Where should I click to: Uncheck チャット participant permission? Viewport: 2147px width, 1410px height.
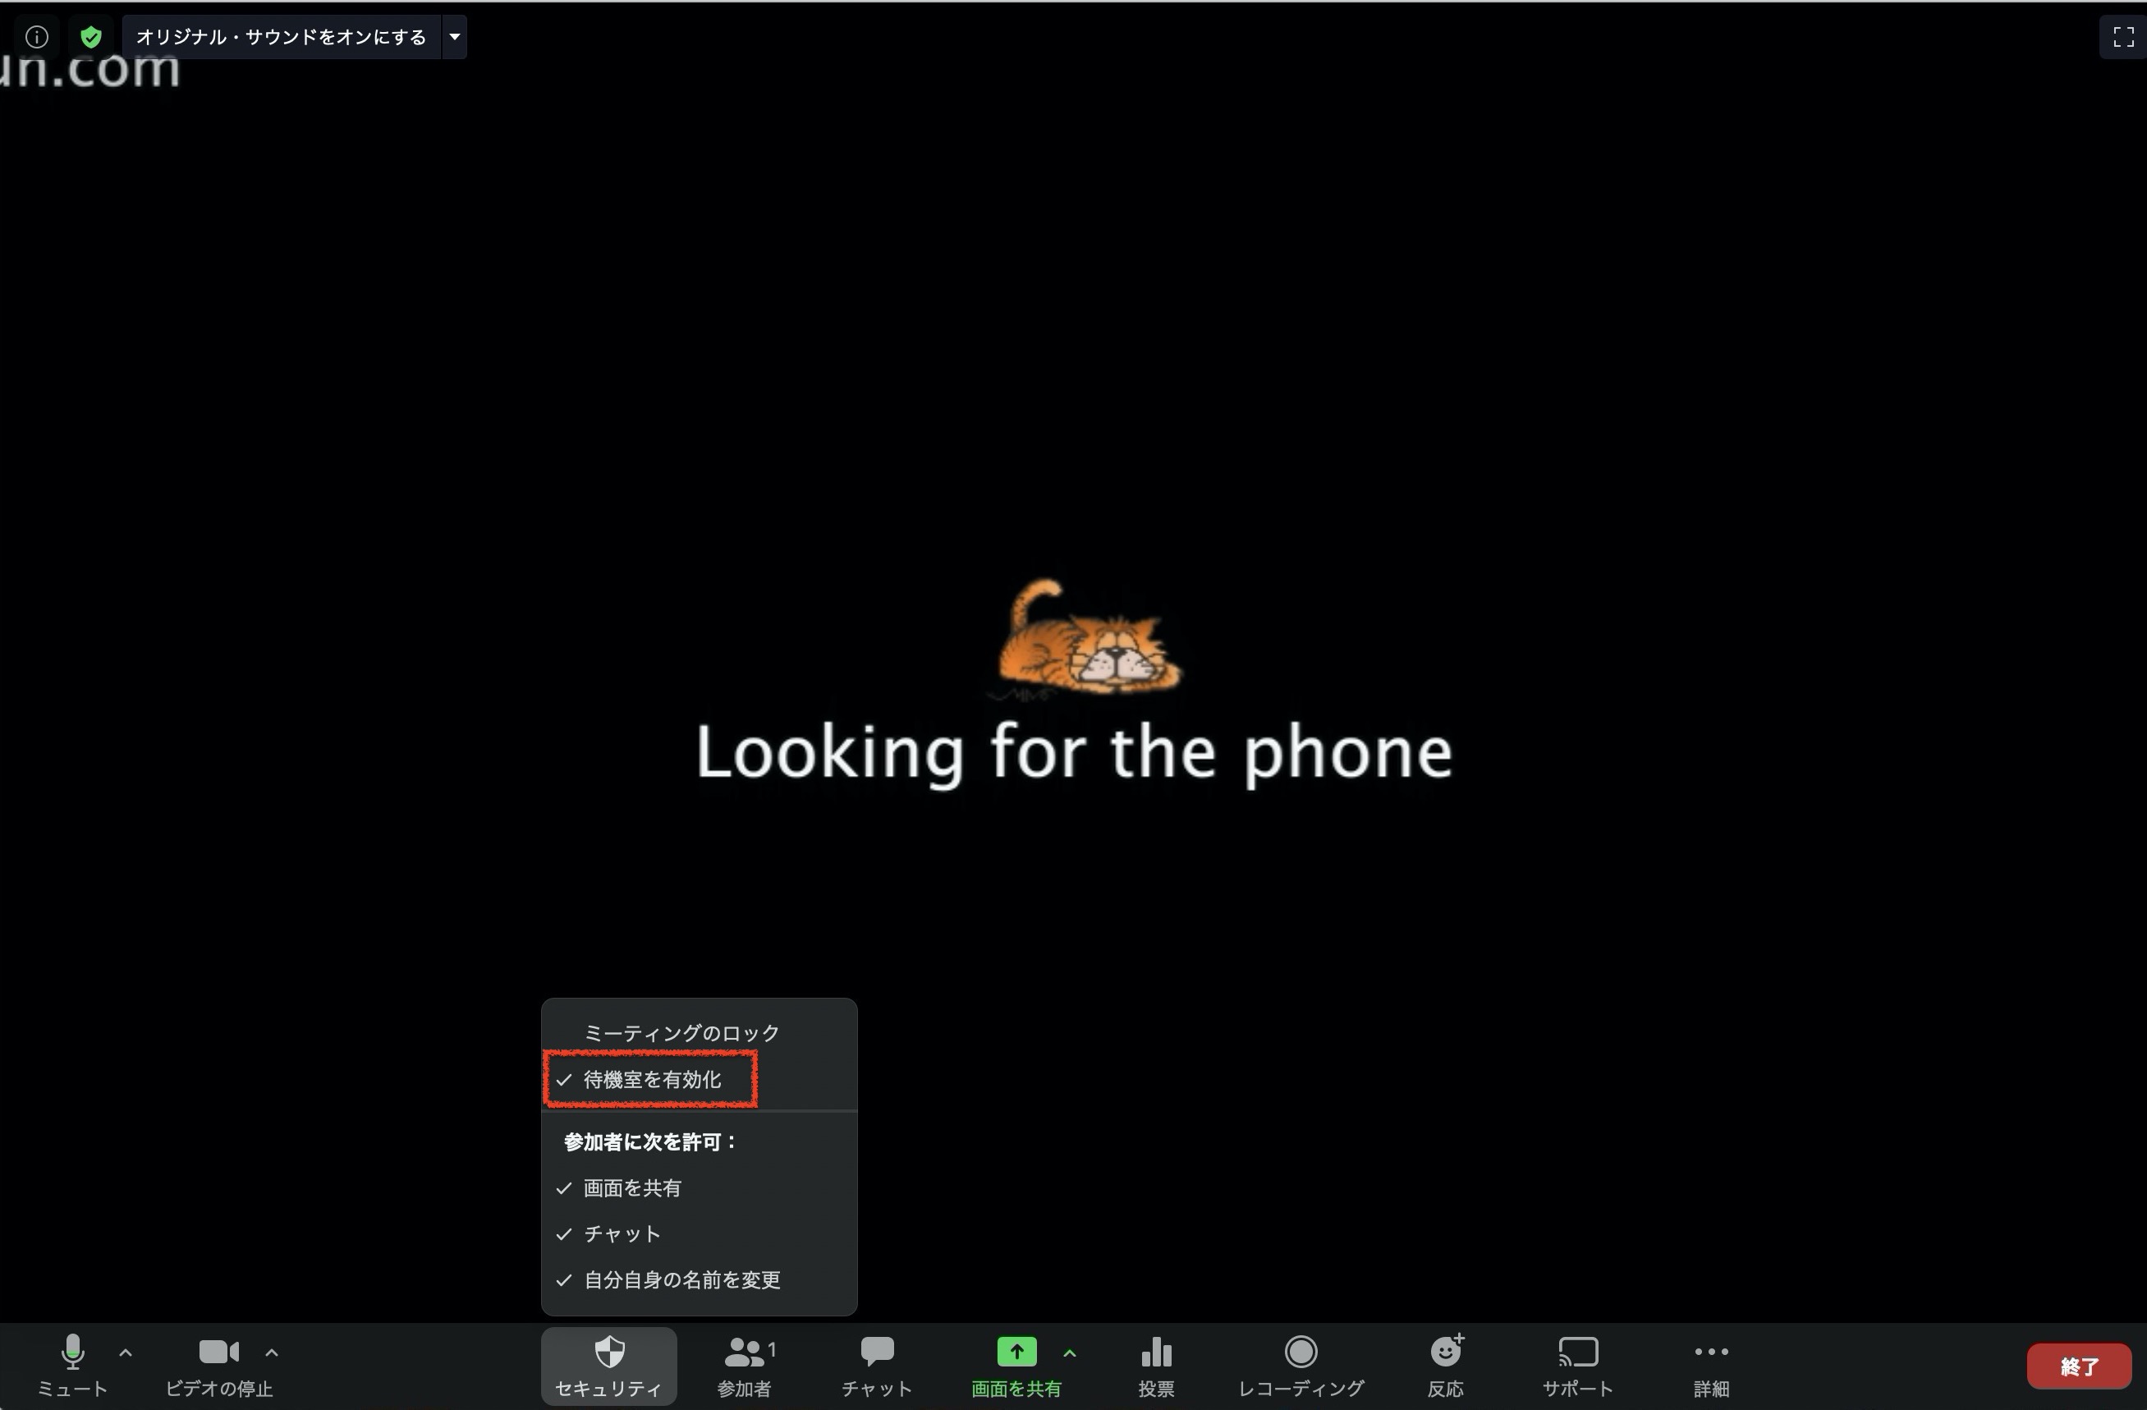pyautogui.click(x=622, y=1234)
